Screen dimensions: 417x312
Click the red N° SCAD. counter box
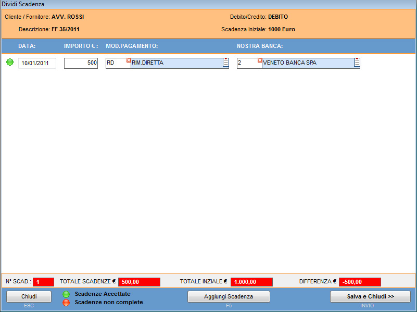[x=43, y=282]
